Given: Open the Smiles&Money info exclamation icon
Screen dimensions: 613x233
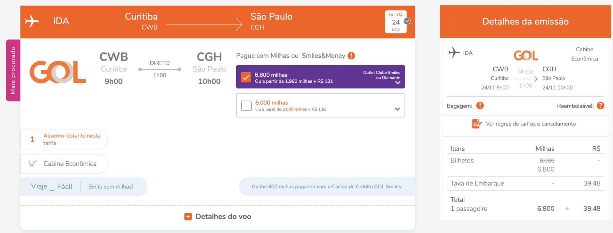Looking at the screenshot, I should pyautogui.click(x=351, y=56).
